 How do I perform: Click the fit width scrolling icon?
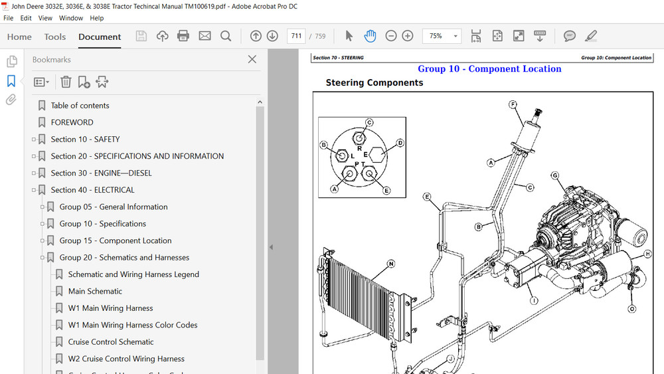tap(475, 36)
